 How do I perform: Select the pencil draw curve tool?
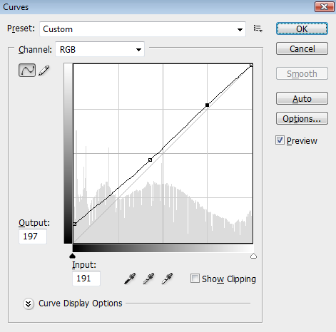44,71
